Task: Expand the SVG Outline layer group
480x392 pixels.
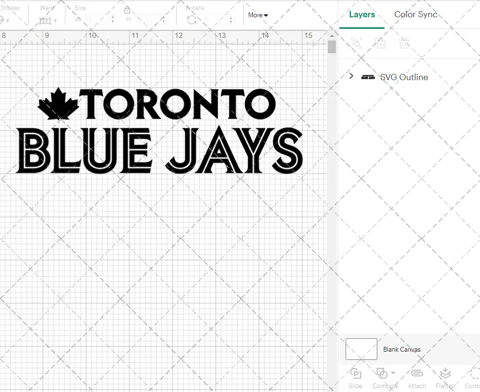Action: (351, 76)
